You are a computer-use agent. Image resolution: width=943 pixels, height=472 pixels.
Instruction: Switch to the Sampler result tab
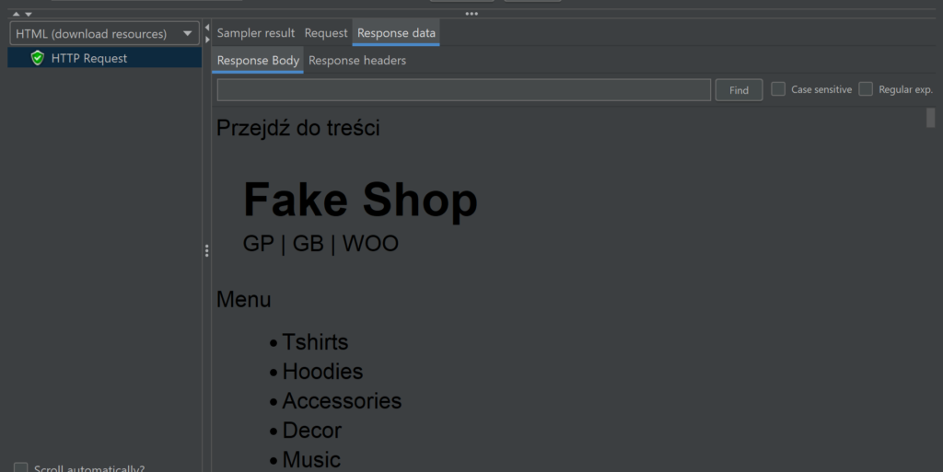[256, 33]
